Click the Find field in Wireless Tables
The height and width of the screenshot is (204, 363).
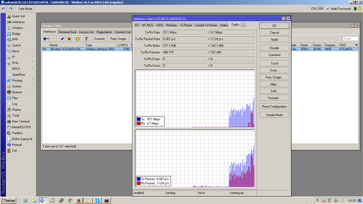point(350,39)
